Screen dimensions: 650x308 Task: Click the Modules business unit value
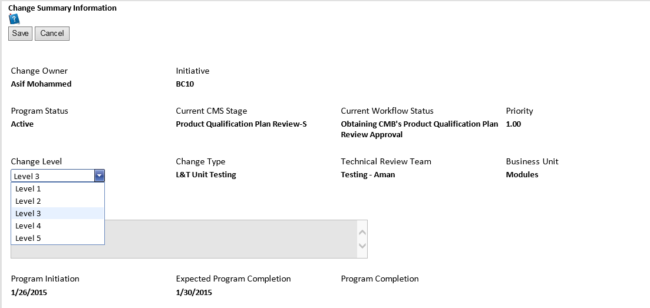(x=522, y=175)
